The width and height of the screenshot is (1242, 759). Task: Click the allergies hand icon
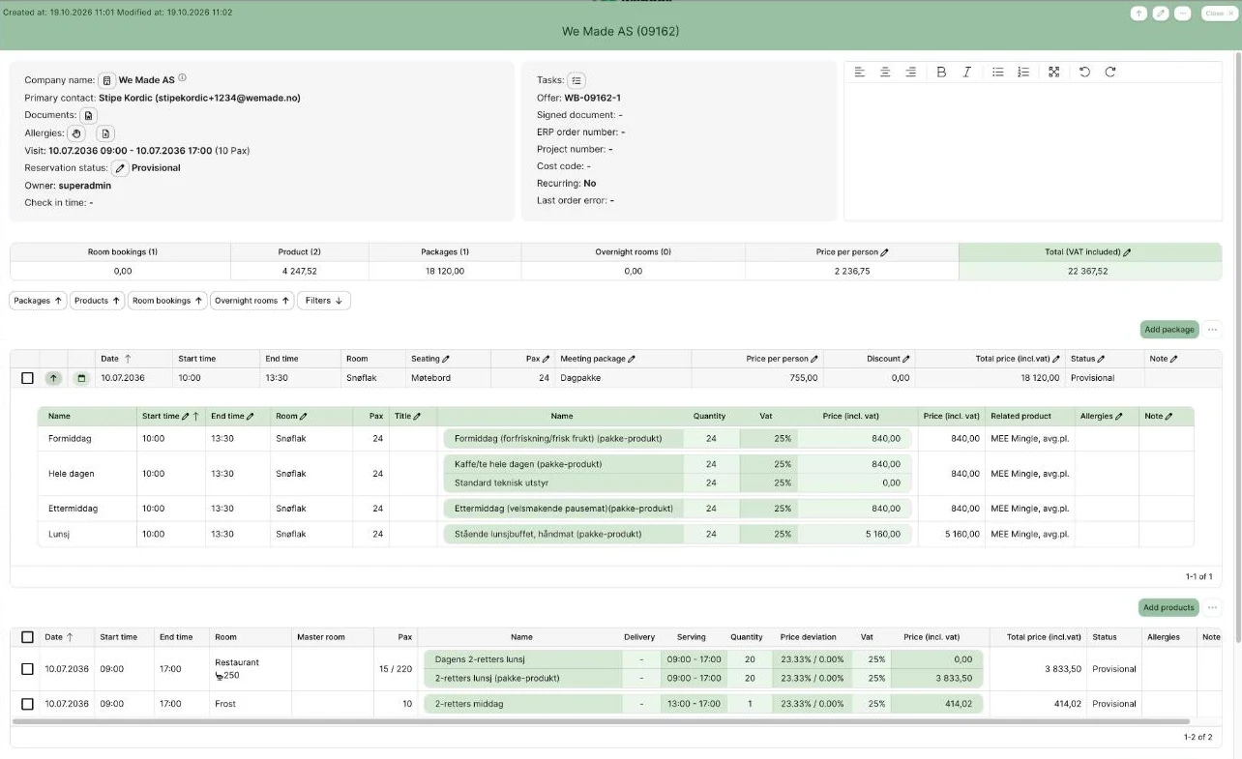point(76,133)
